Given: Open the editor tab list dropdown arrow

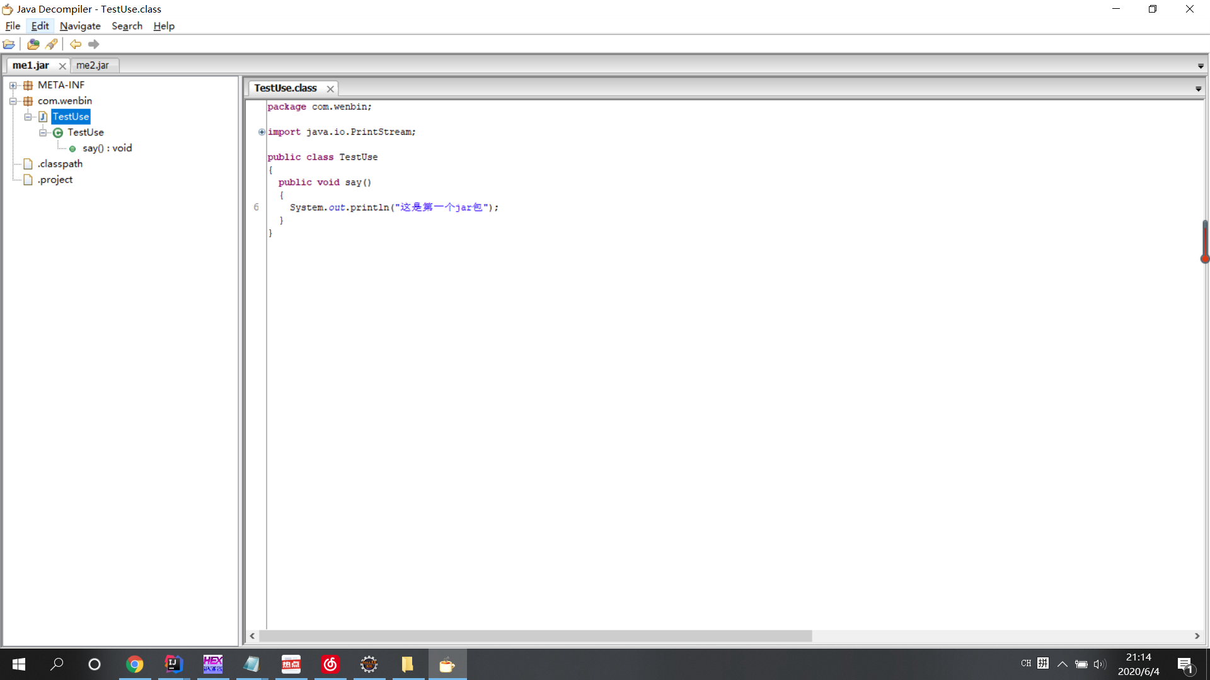Looking at the screenshot, I should tap(1198, 89).
